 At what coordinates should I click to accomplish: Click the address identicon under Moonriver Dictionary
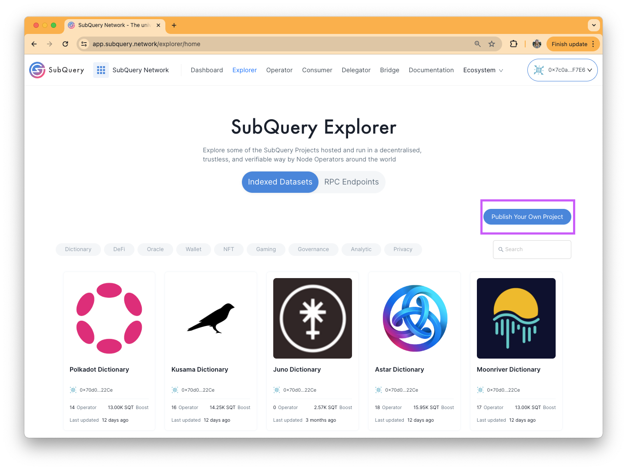pyautogui.click(x=480, y=390)
